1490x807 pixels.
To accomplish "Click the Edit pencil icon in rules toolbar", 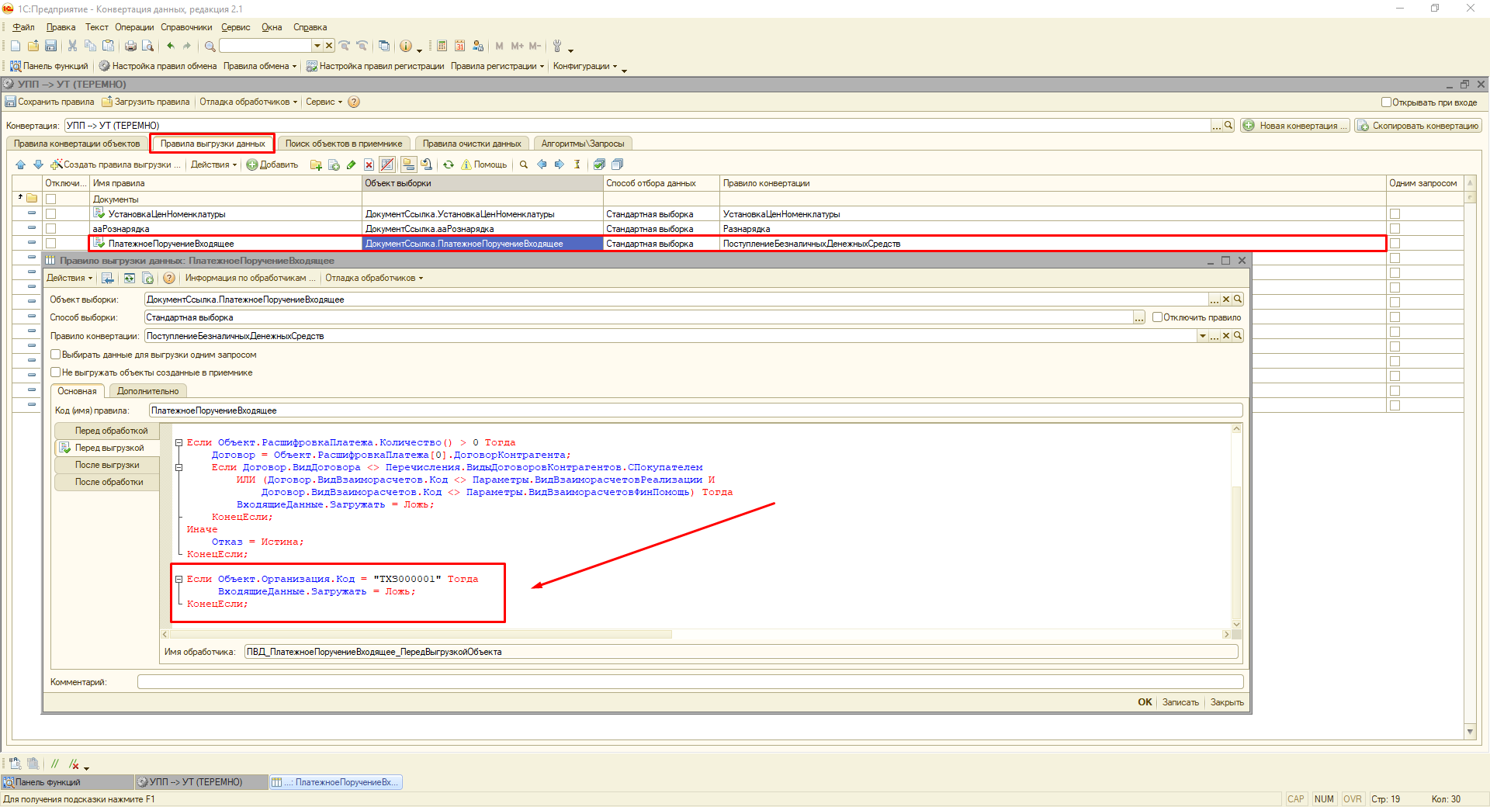I will (x=352, y=165).
